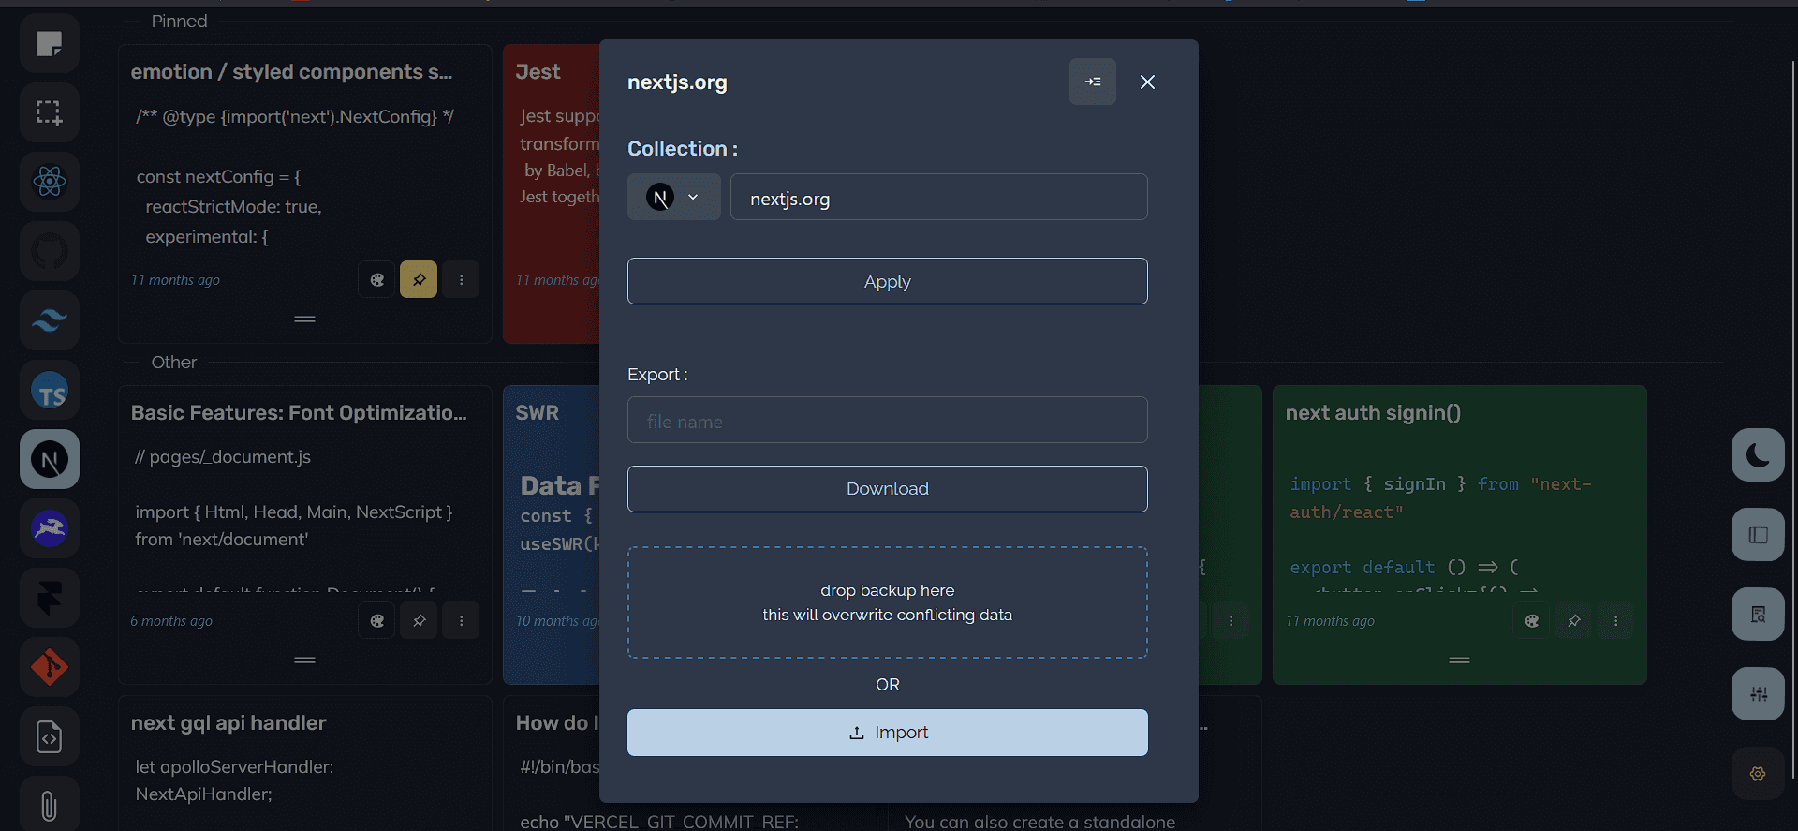Open more options on next auth signin() note

[x=1615, y=620]
